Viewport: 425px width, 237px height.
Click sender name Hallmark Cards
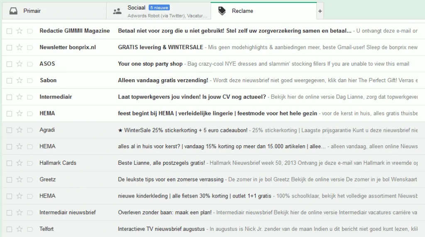(x=58, y=163)
